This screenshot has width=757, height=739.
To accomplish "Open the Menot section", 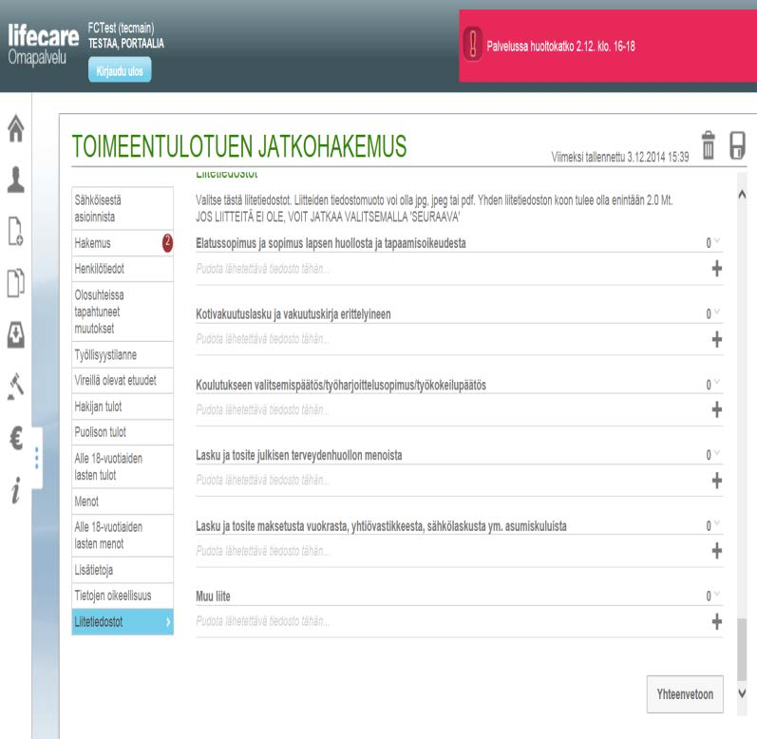I will (x=123, y=502).
